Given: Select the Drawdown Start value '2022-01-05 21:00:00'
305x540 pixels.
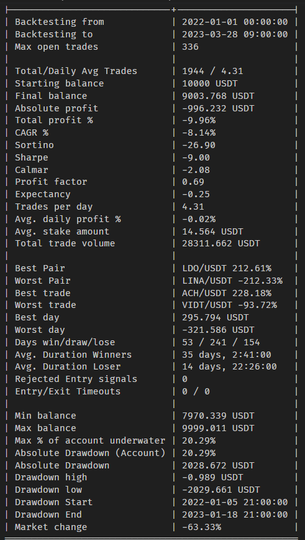Looking at the screenshot, I should (235, 503).
